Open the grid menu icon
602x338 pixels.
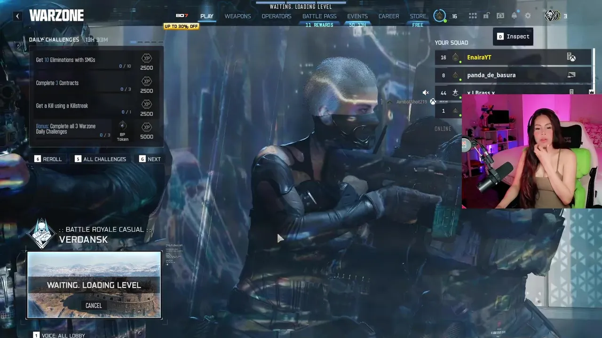click(473, 16)
